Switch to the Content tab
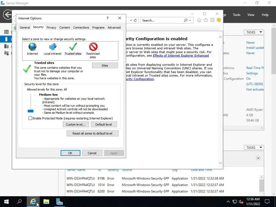 click(x=65, y=27)
